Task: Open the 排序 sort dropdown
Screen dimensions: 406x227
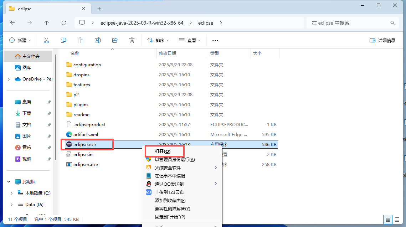Action: (158, 40)
